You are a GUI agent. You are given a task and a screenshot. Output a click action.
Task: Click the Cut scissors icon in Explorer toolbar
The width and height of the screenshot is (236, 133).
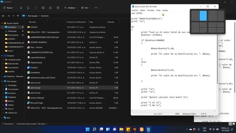point(21,8)
